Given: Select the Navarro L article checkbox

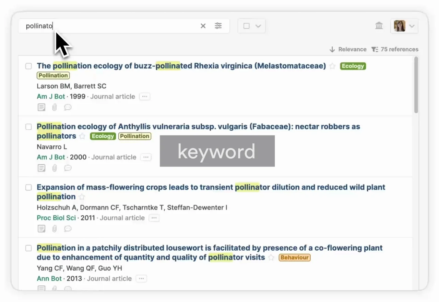Looking at the screenshot, I should 29,127.
